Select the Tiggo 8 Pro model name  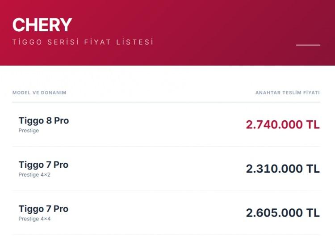pos(44,120)
